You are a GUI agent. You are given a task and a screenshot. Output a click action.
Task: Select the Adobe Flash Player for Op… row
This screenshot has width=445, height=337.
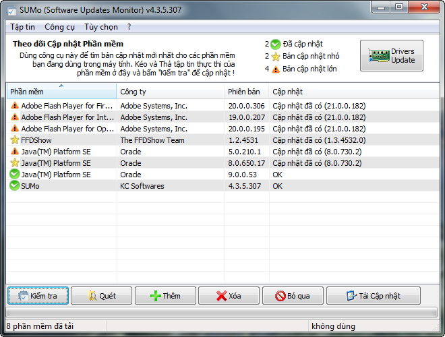pos(222,129)
